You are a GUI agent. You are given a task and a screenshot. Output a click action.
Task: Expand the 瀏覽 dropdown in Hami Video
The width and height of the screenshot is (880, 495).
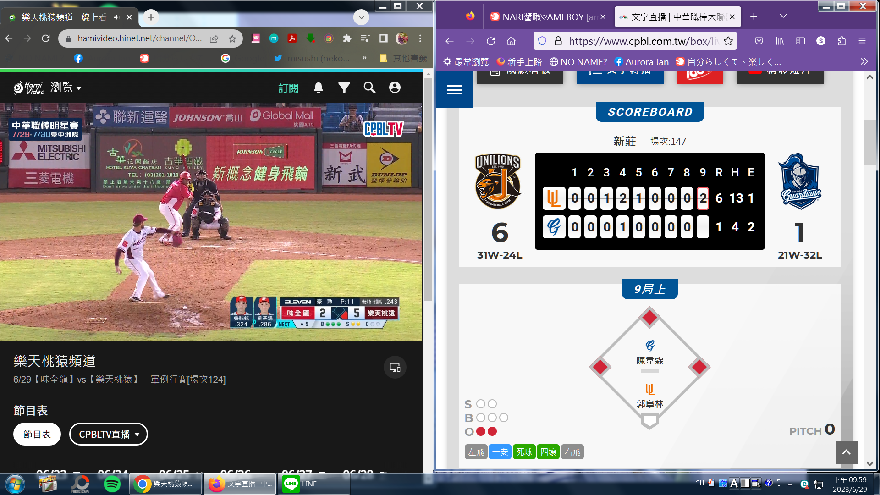(66, 88)
